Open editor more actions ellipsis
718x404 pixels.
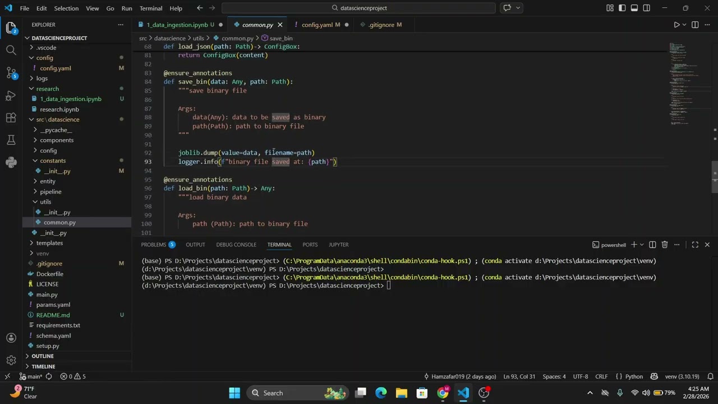pos(707,25)
